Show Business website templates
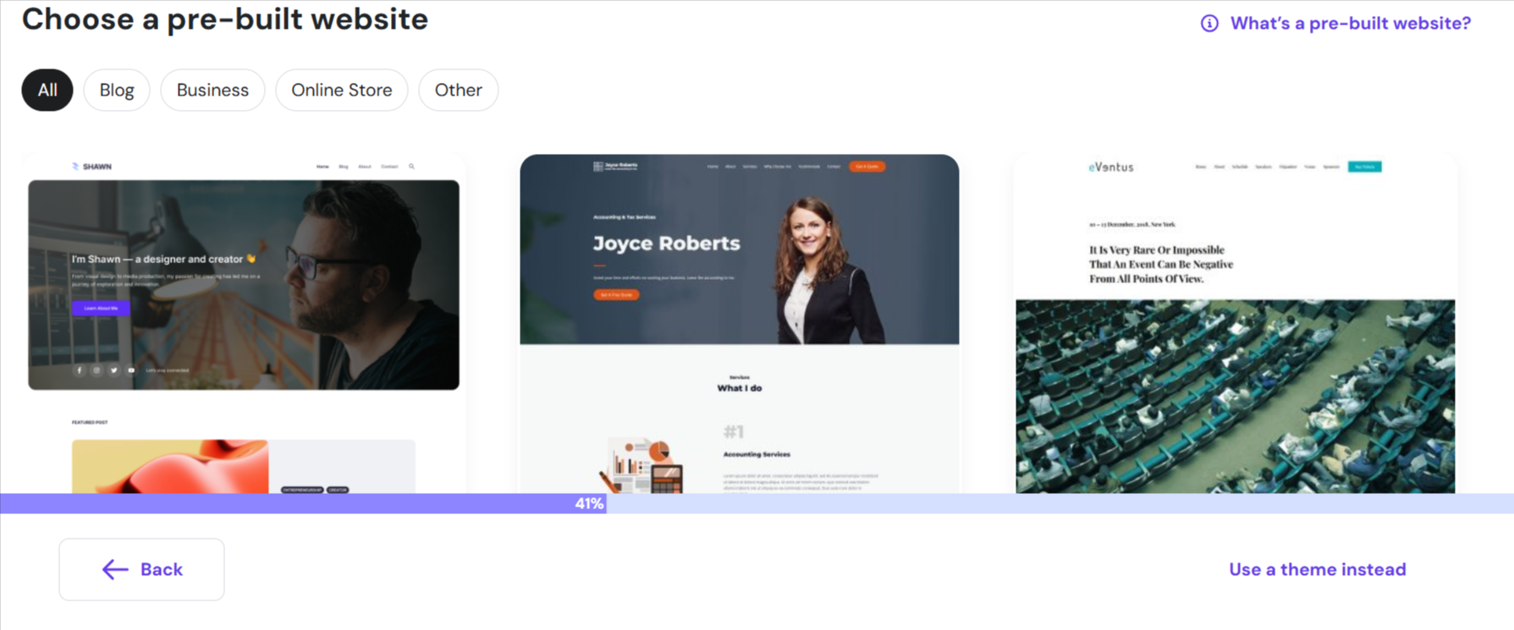The height and width of the screenshot is (630, 1514). tap(212, 90)
